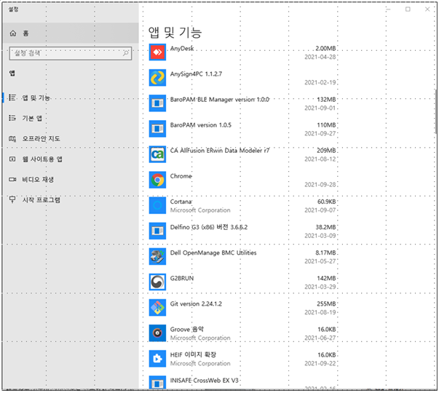This screenshot has width=439, height=393.
Task: Open the 오프라인 지도 section
Action: coord(71,138)
